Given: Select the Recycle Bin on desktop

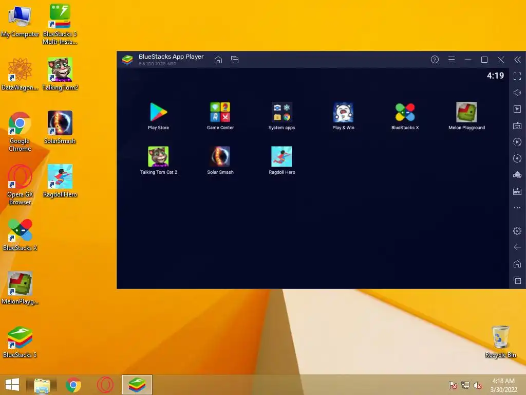Looking at the screenshot, I should tap(500, 342).
